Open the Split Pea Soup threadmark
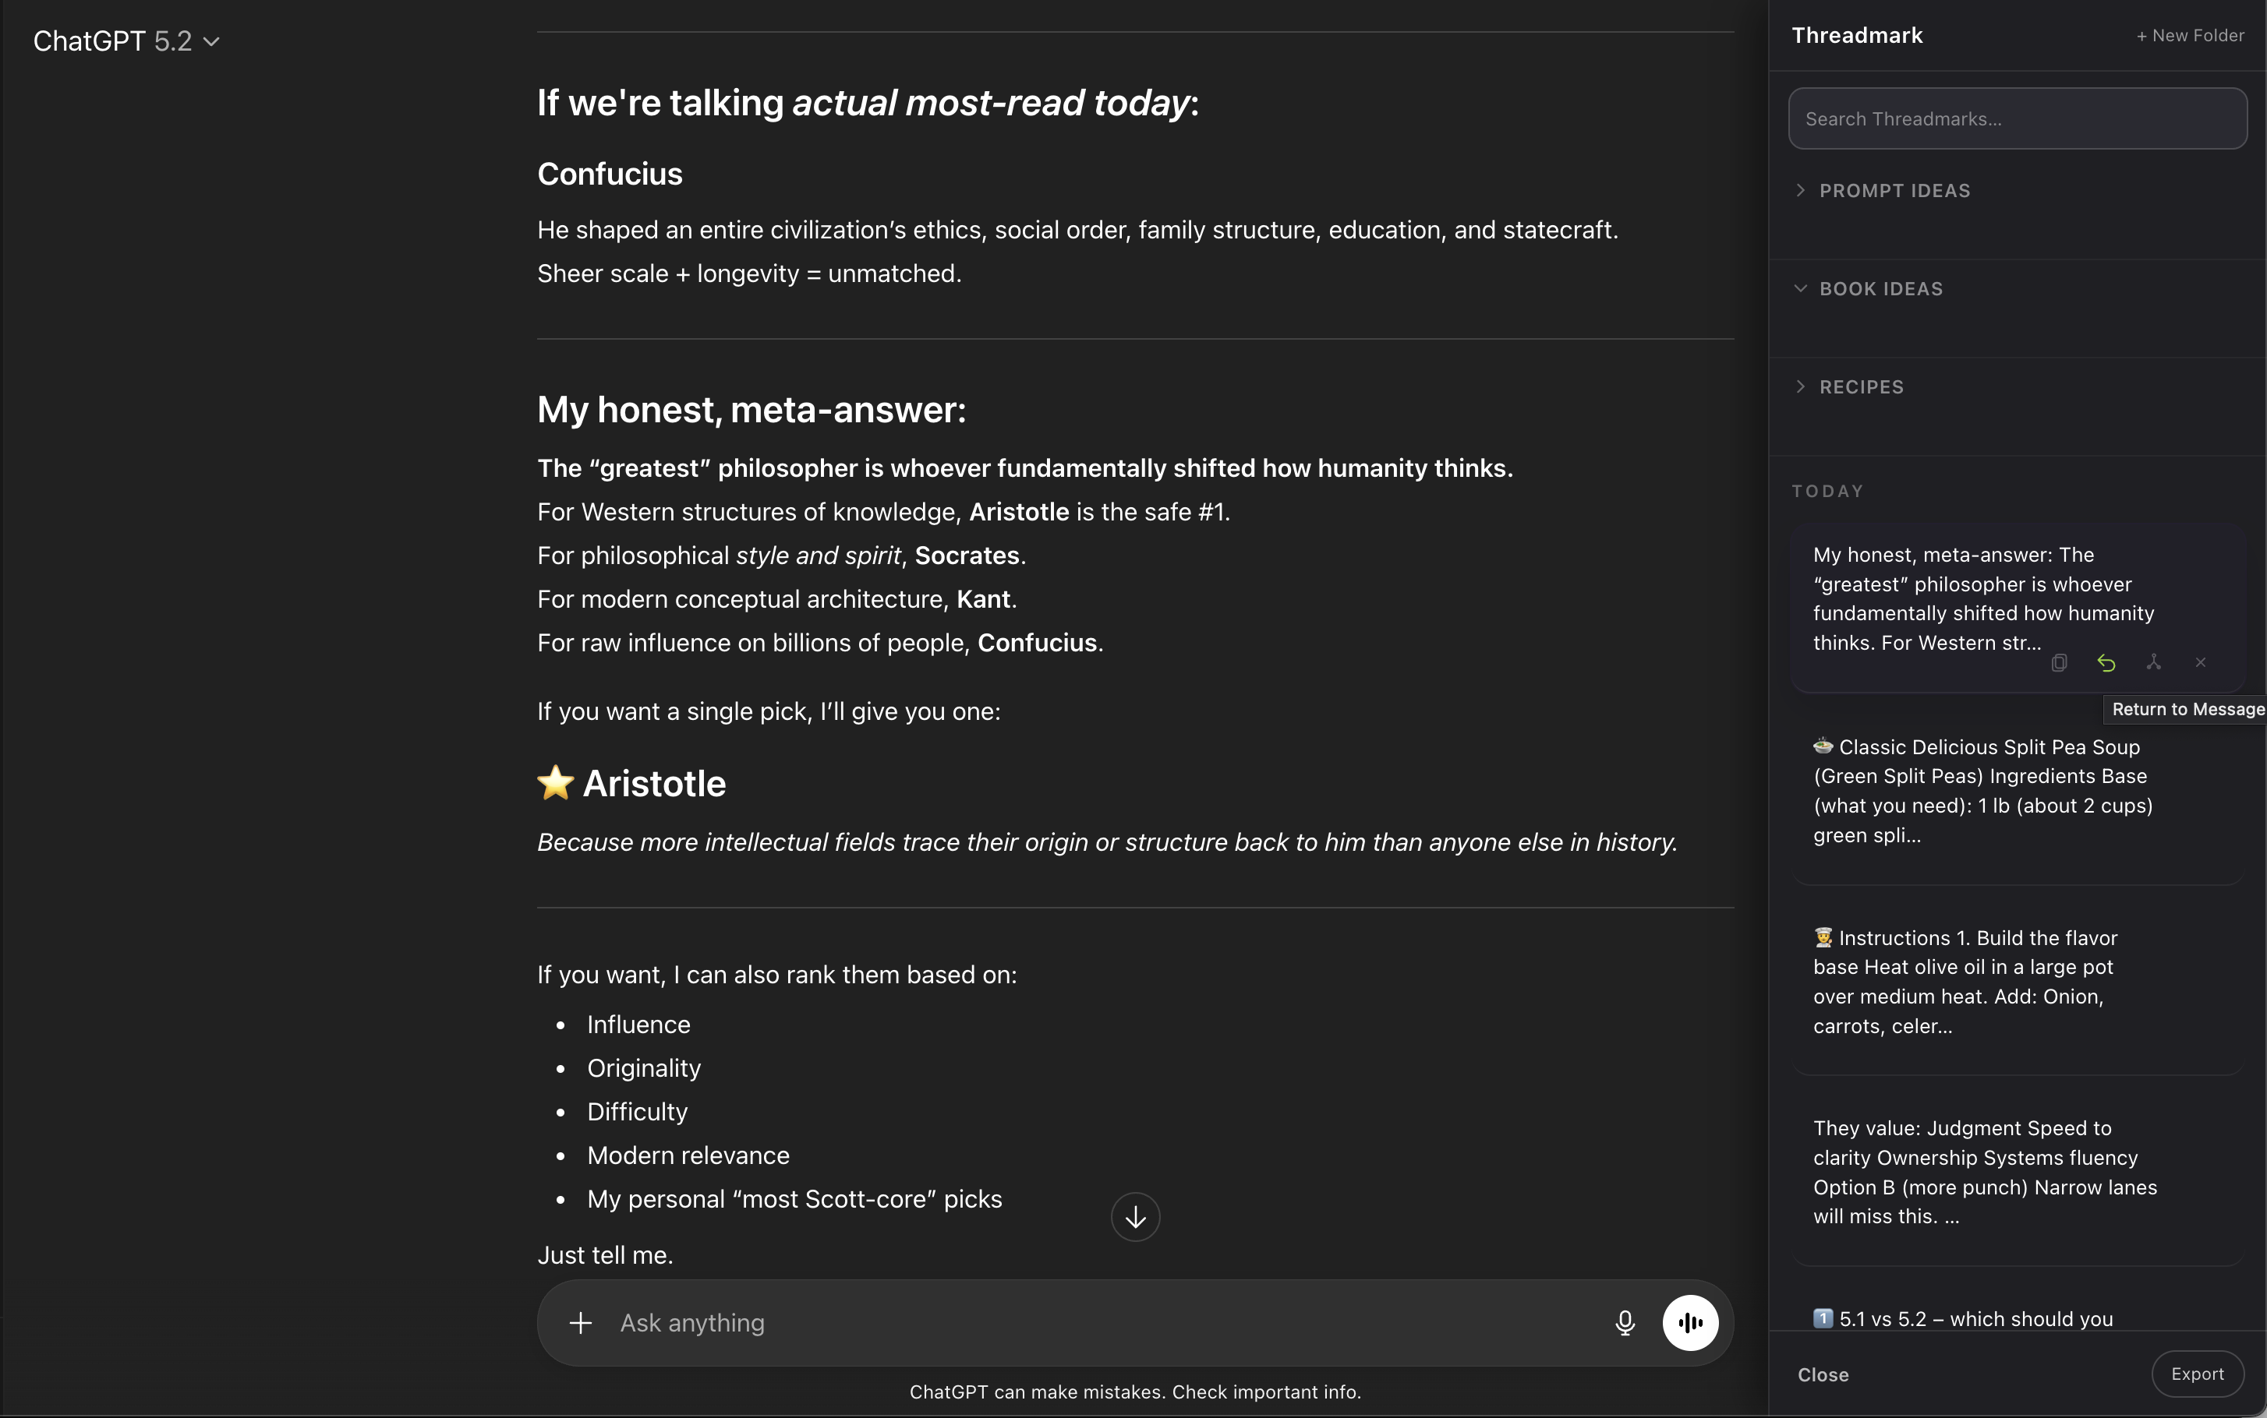 click(x=1982, y=791)
